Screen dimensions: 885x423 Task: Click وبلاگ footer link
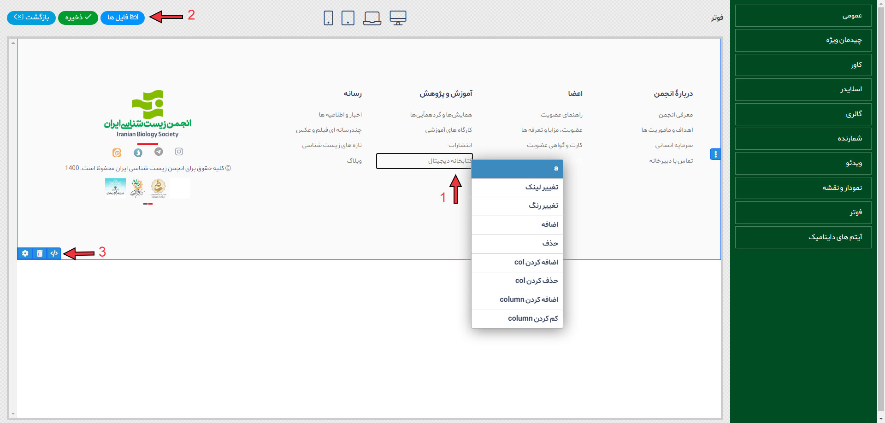tap(354, 161)
